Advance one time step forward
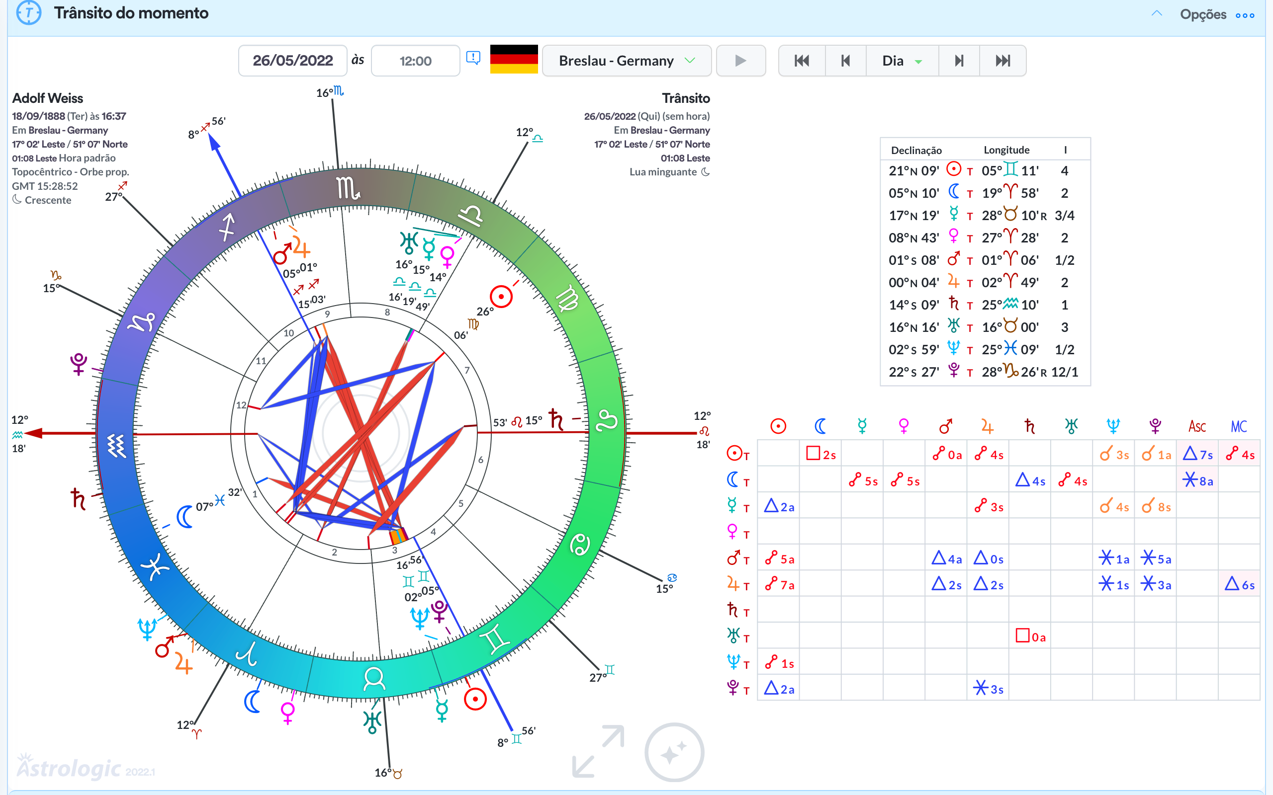The height and width of the screenshot is (795, 1273). click(959, 61)
